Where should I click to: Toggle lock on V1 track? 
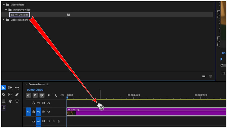pos(34,112)
